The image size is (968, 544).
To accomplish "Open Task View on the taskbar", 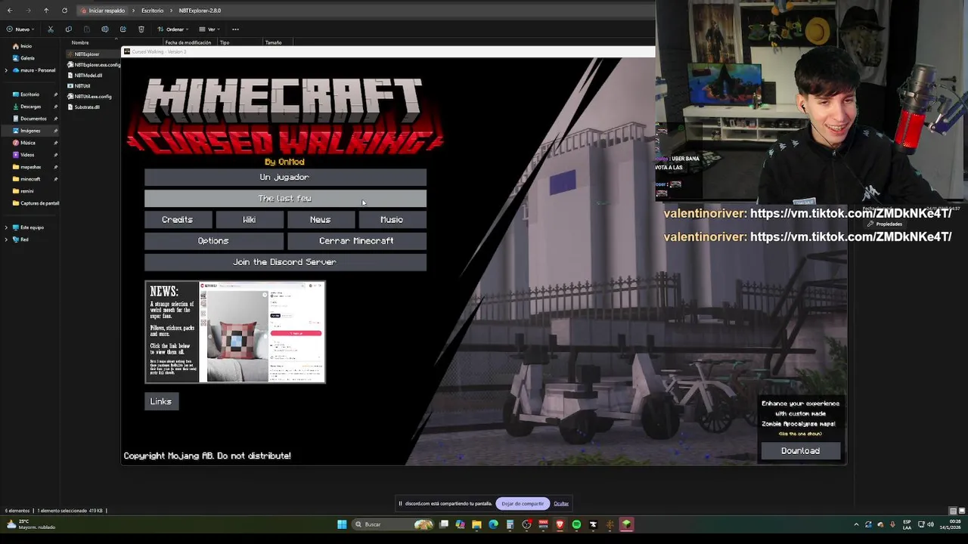I will 444,524.
